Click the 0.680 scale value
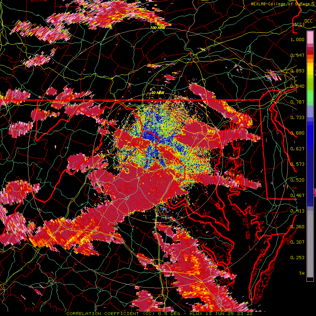Screen dimensions: 316x316 tap(297, 133)
